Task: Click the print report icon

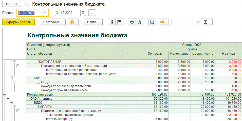Action: click(132, 22)
